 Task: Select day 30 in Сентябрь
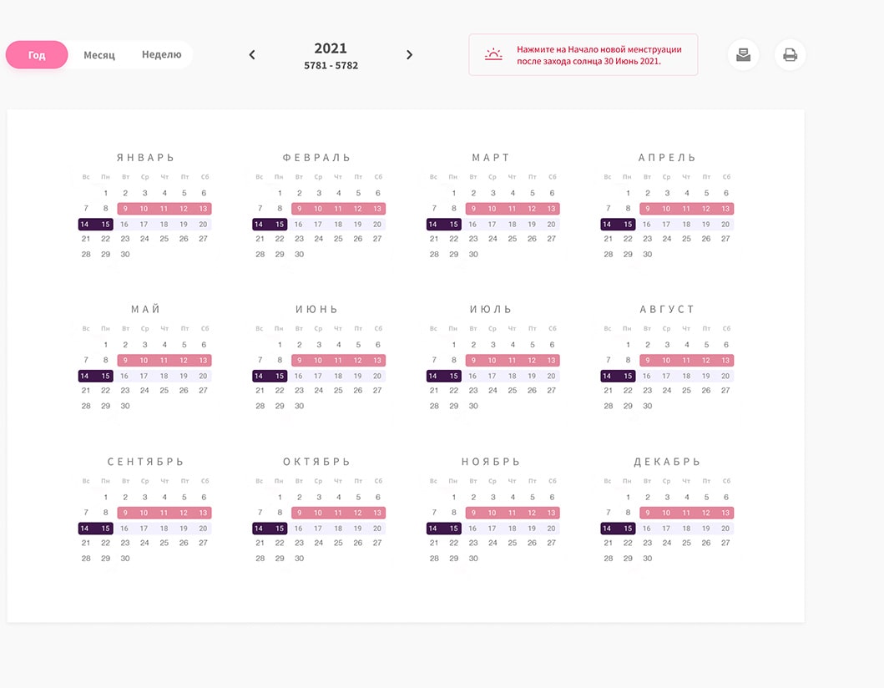coord(125,558)
